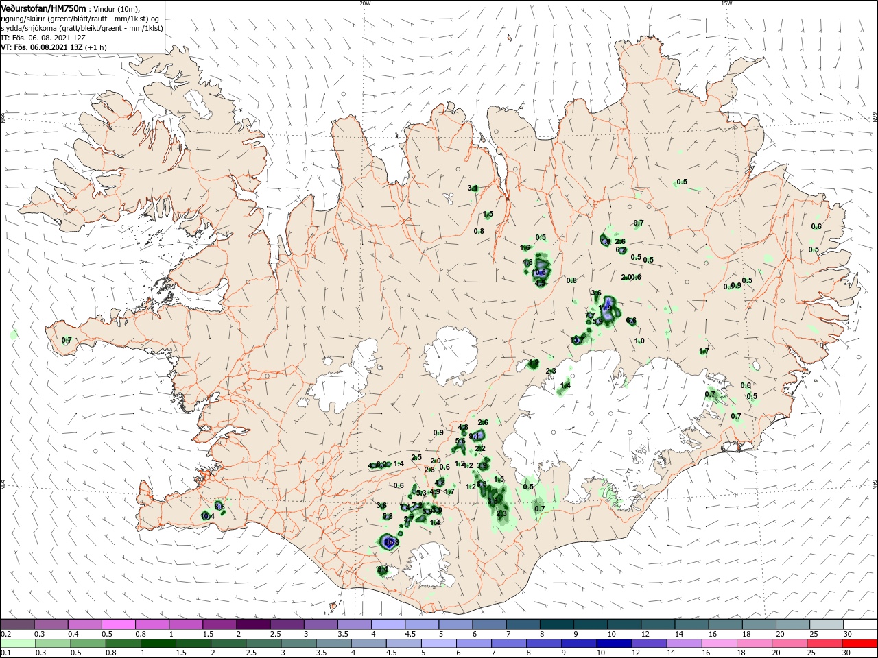Screen dimensions: 878x658
Task: Click the darkest green 1 rain swatch
Action: point(159,644)
